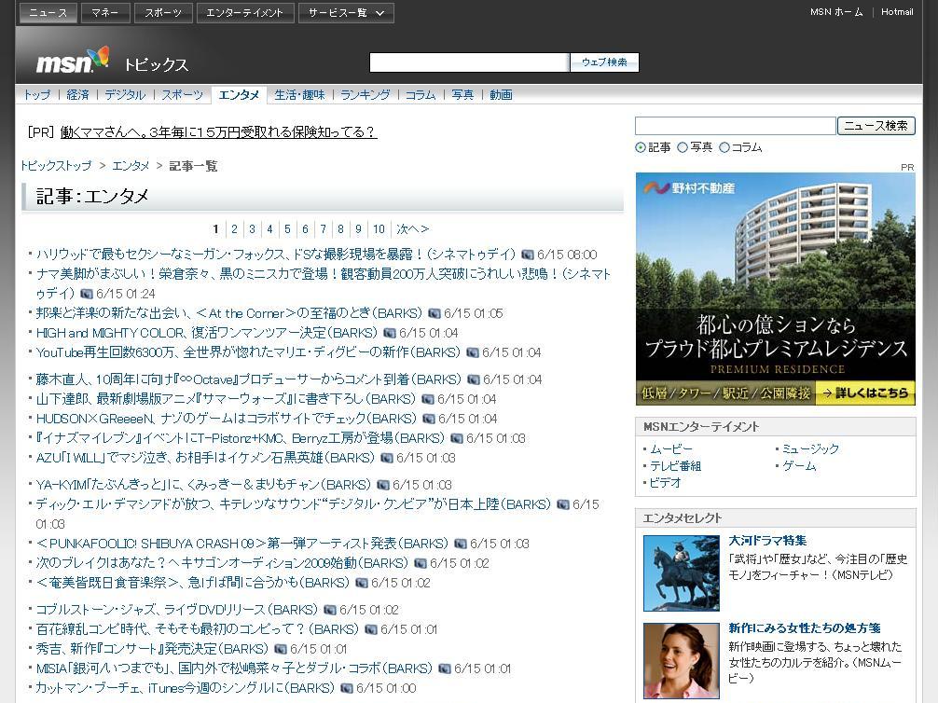Open the ビデオ link in MSNエンターテイメント
The width and height of the screenshot is (938, 703).
(665, 482)
